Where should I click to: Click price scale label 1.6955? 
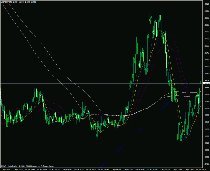[x=206, y=46]
